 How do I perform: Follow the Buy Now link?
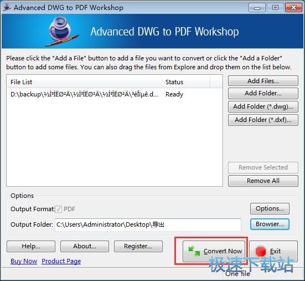(x=24, y=261)
